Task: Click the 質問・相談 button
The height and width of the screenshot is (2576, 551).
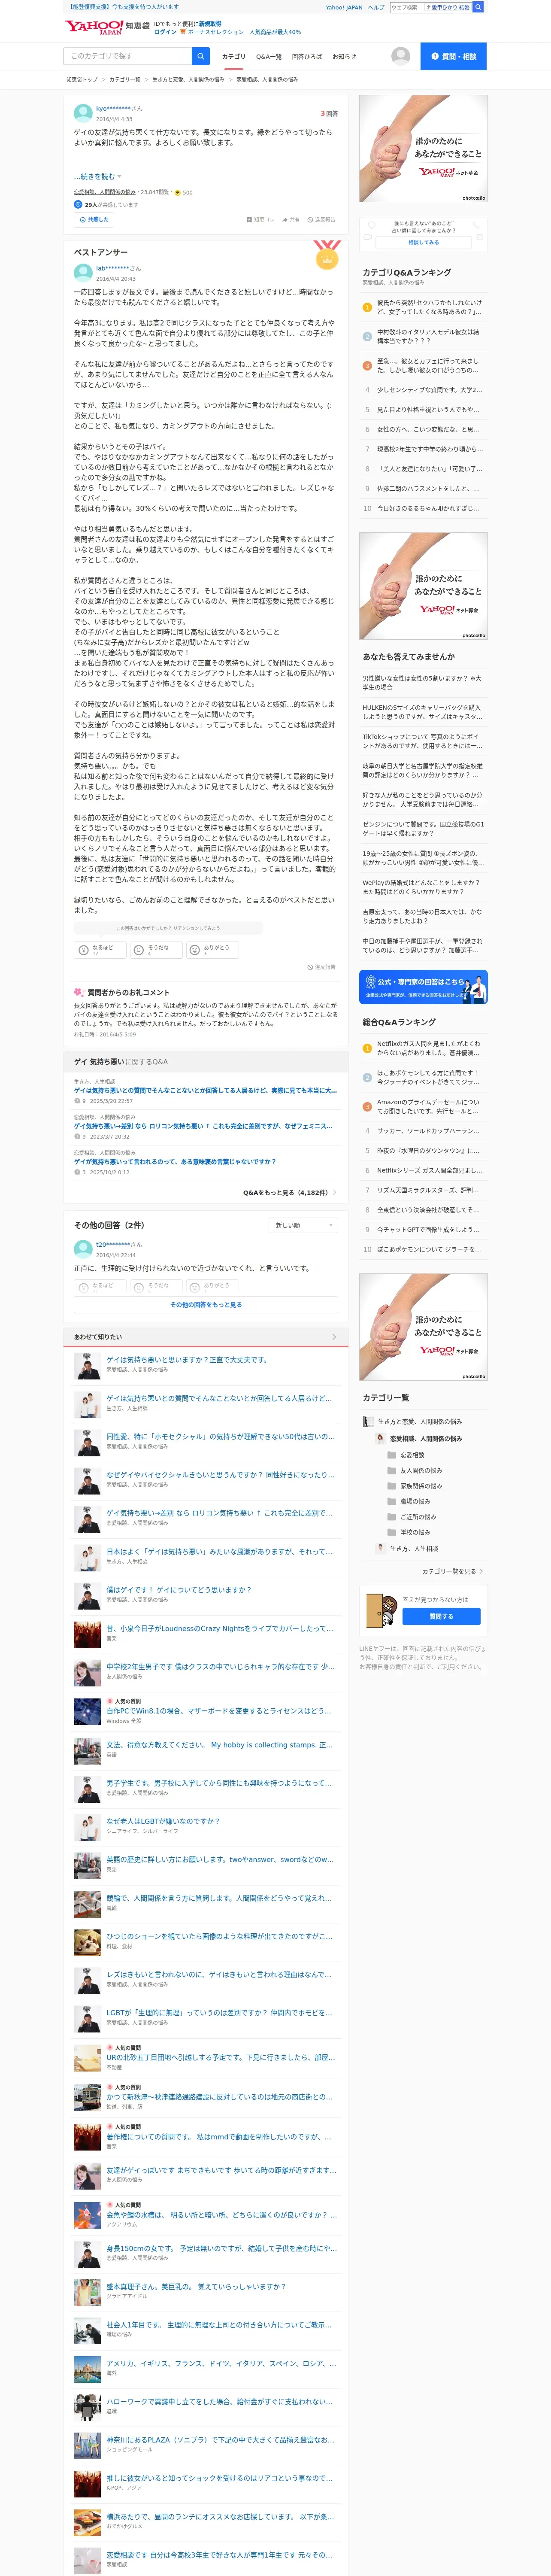Action: tap(454, 56)
